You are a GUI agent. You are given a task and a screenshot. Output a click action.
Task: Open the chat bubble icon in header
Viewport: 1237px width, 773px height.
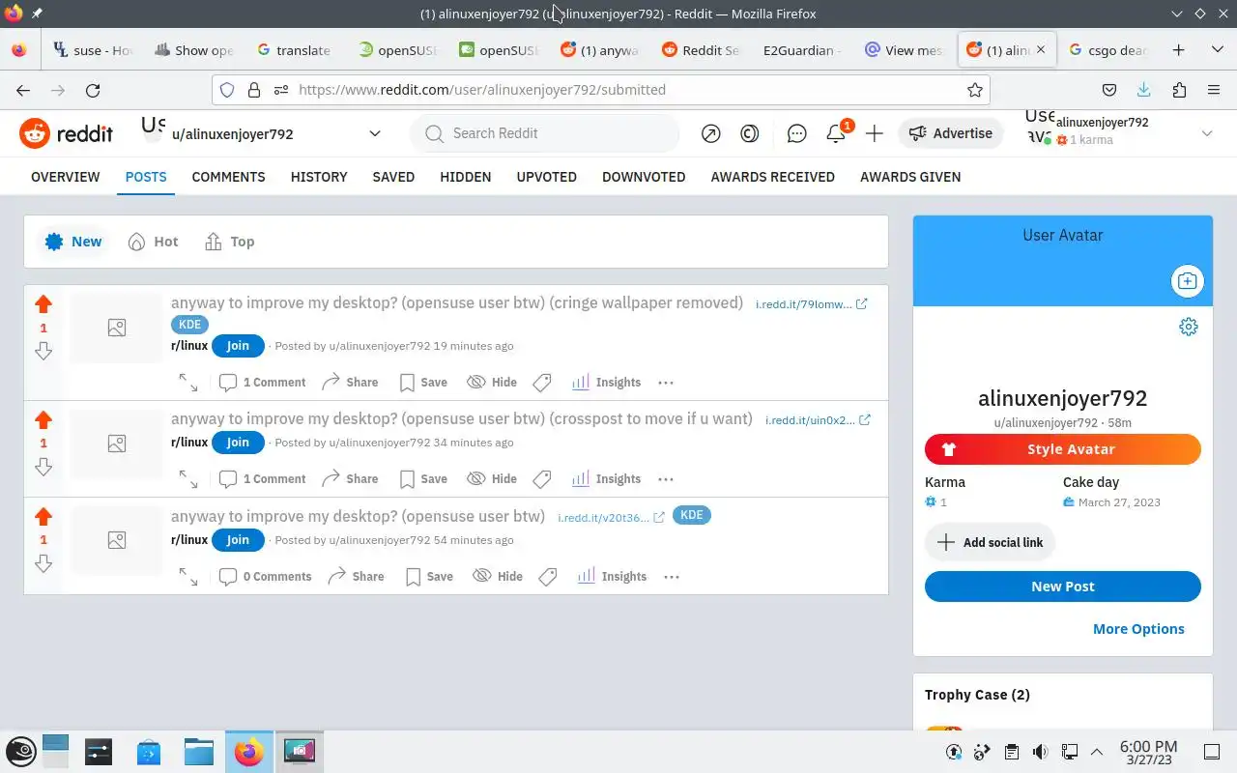[797, 133]
